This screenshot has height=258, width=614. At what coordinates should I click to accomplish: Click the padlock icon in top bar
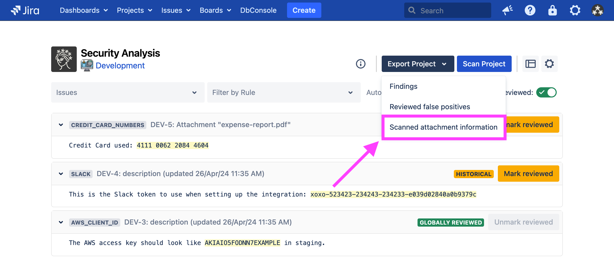click(x=552, y=10)
